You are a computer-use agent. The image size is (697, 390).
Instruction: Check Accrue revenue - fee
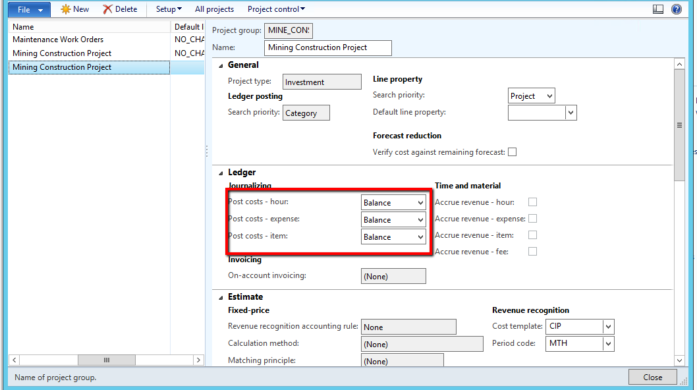(532, 251)
